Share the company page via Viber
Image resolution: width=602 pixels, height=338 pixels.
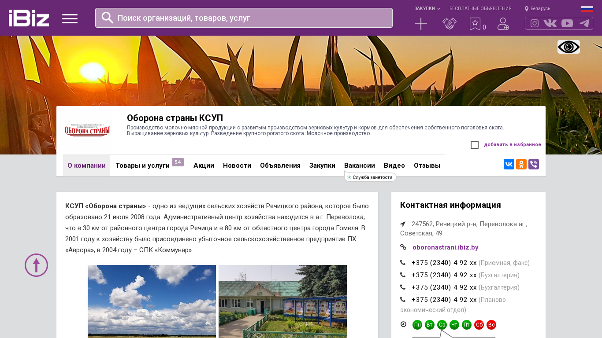pyautogui.click(x=534, y=164)
